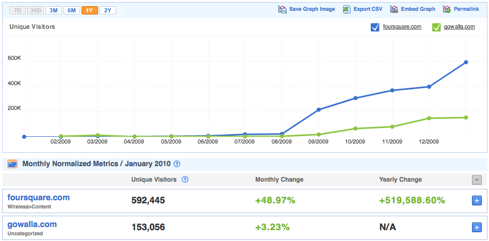Viewport: 489px width, 241px height.
Task: Switch to the 6M time range
Action: [71, 10]
